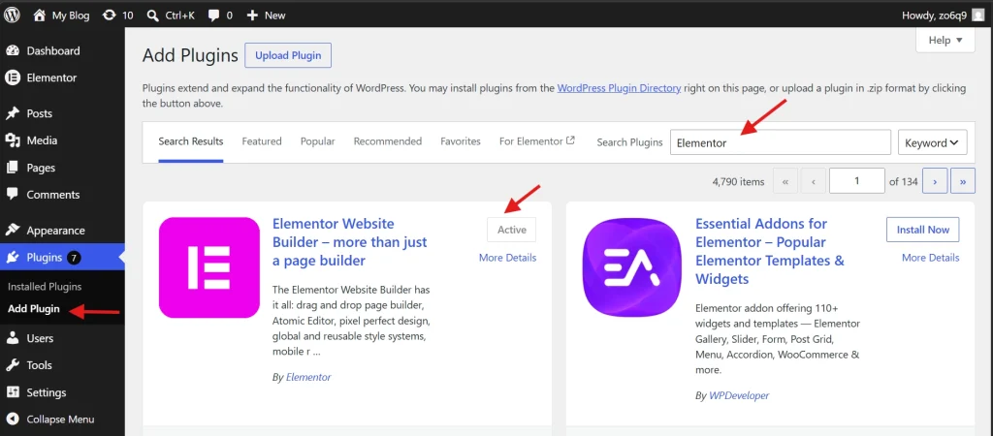Open the updates icon showing 10
Viewport: 993px width, 436px height.
coord(109,15)
